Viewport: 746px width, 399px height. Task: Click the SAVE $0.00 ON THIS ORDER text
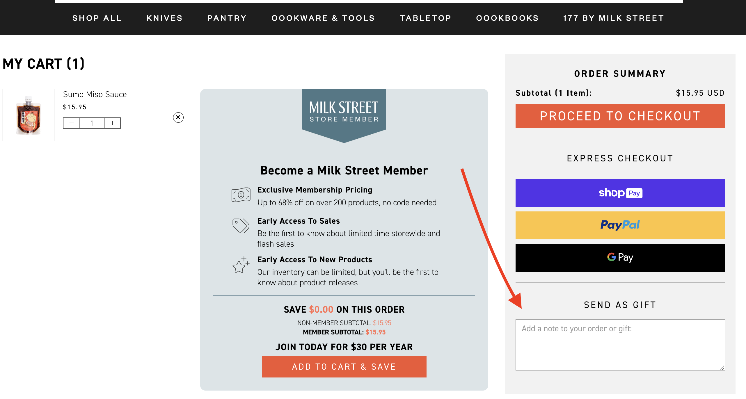coord(344,309)
